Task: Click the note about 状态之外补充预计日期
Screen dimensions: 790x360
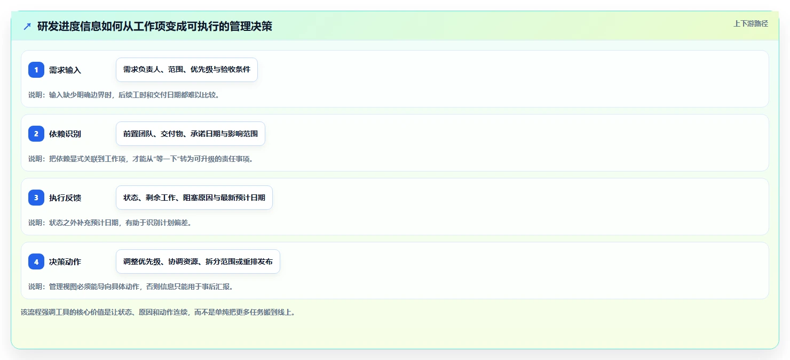Action: coord(110,223)
